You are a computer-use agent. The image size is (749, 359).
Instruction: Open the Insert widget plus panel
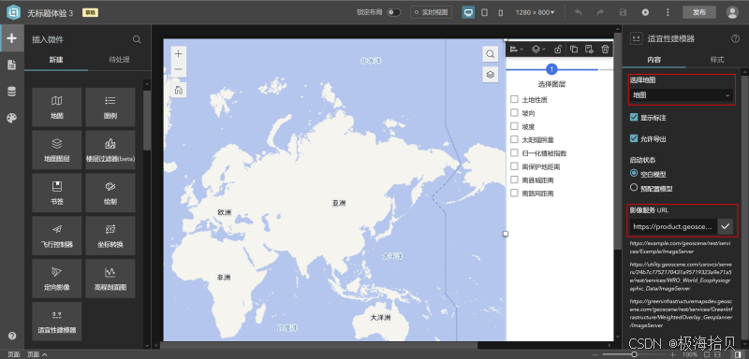coord(12,38)
